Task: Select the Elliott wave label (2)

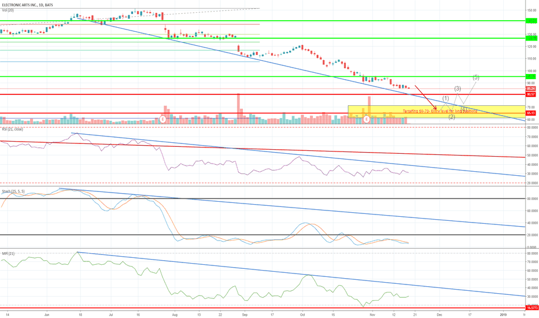Action: click(x=452, y=117)
